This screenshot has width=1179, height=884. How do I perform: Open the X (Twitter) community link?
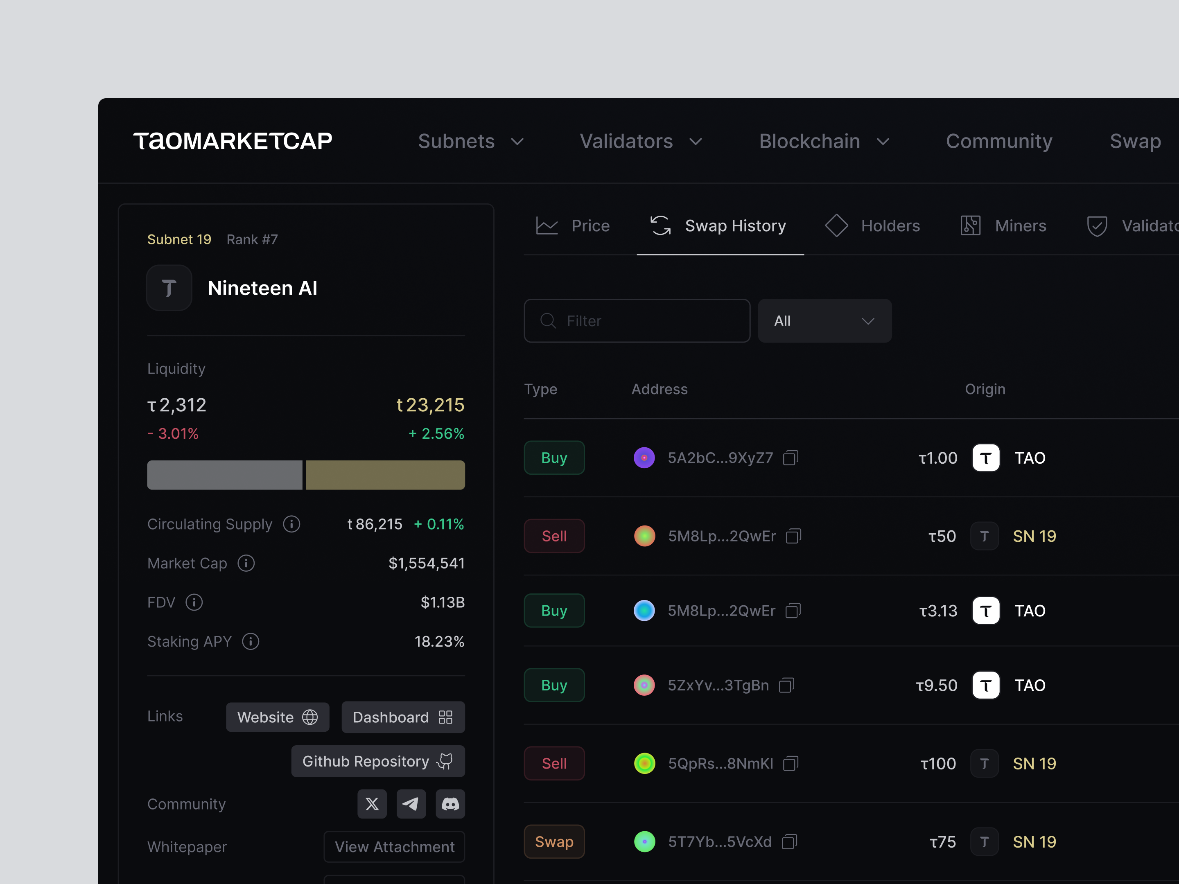372,803
